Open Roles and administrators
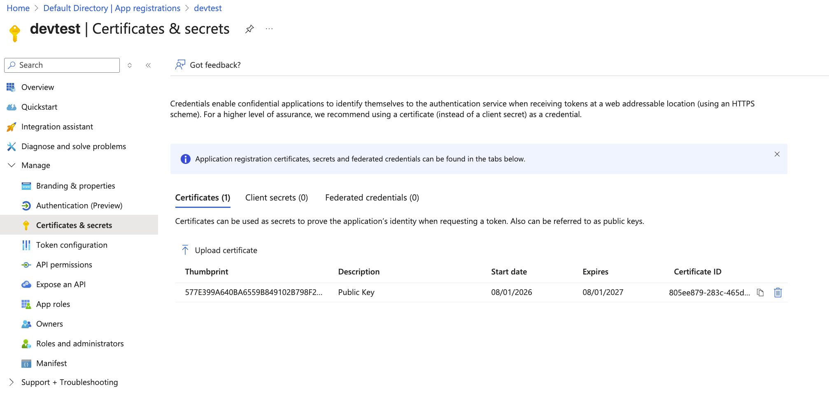This screenshot has height=401, width=829. click(80, 343)
